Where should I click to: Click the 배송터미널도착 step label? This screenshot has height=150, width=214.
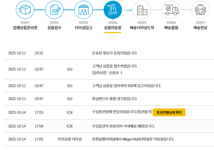click(142, 27)
